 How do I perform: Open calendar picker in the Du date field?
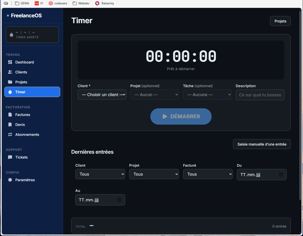(x=281, y=175)
